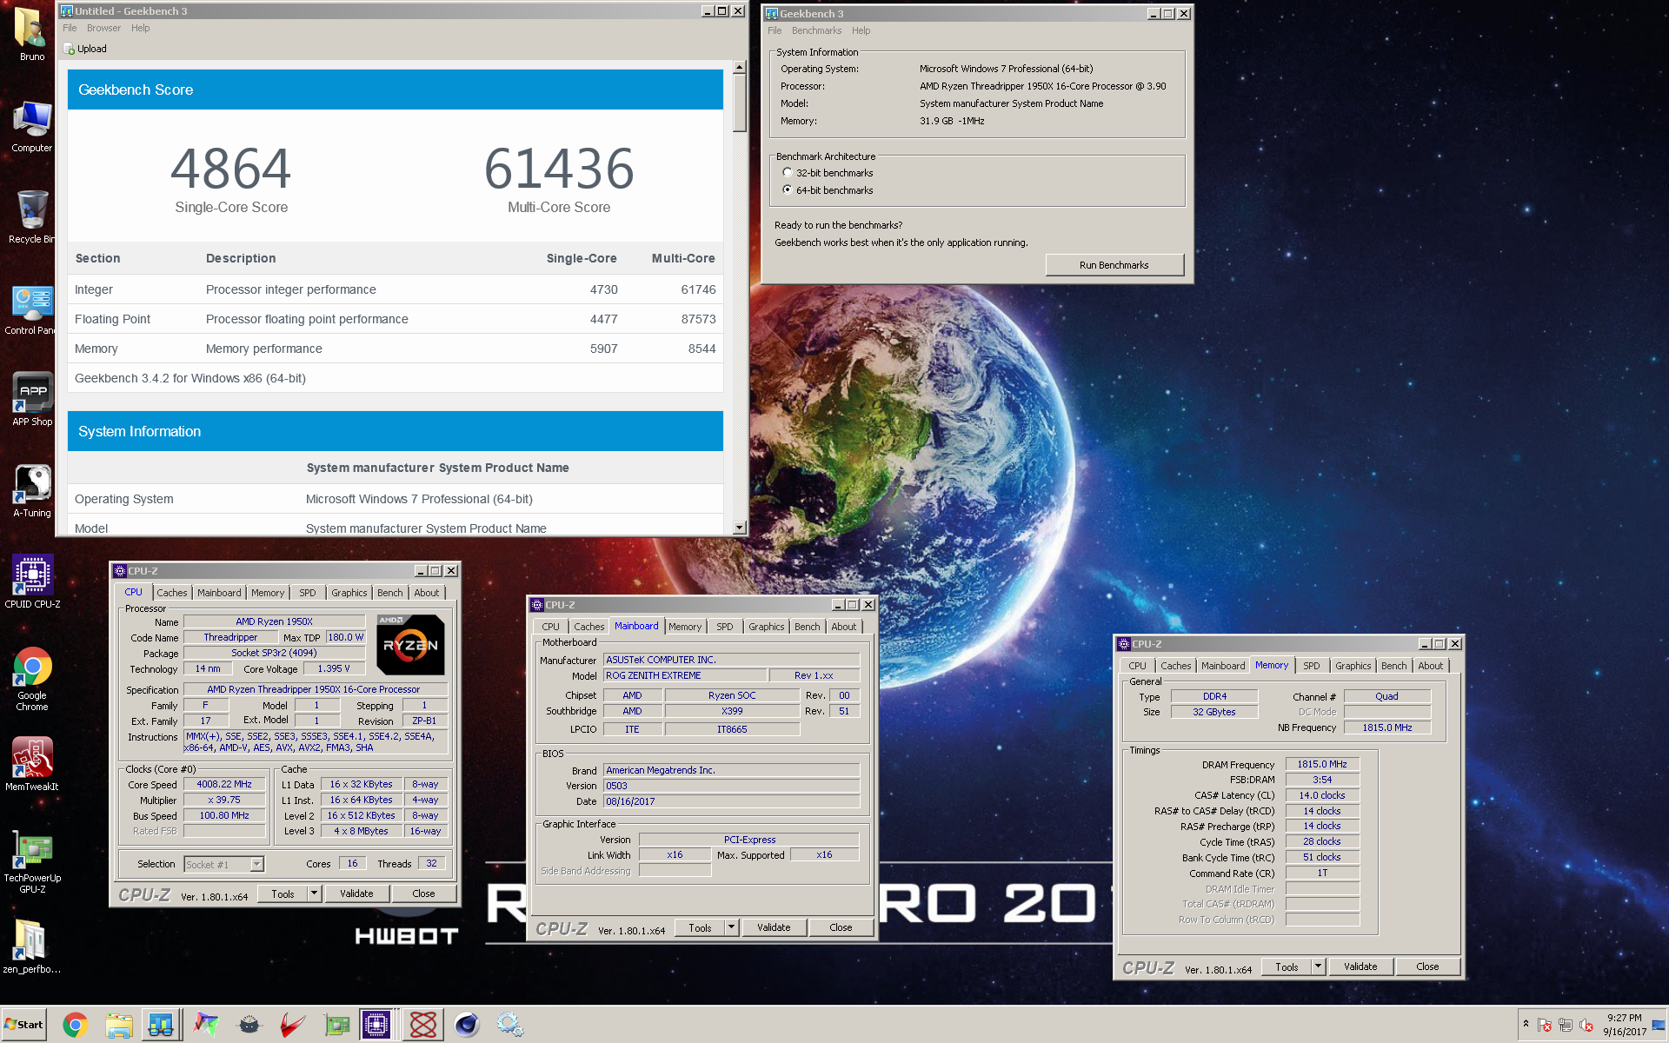Click the Start button
Image resolution: width=1669 pixels, height=1043 pixels.
coord(23,1025)
